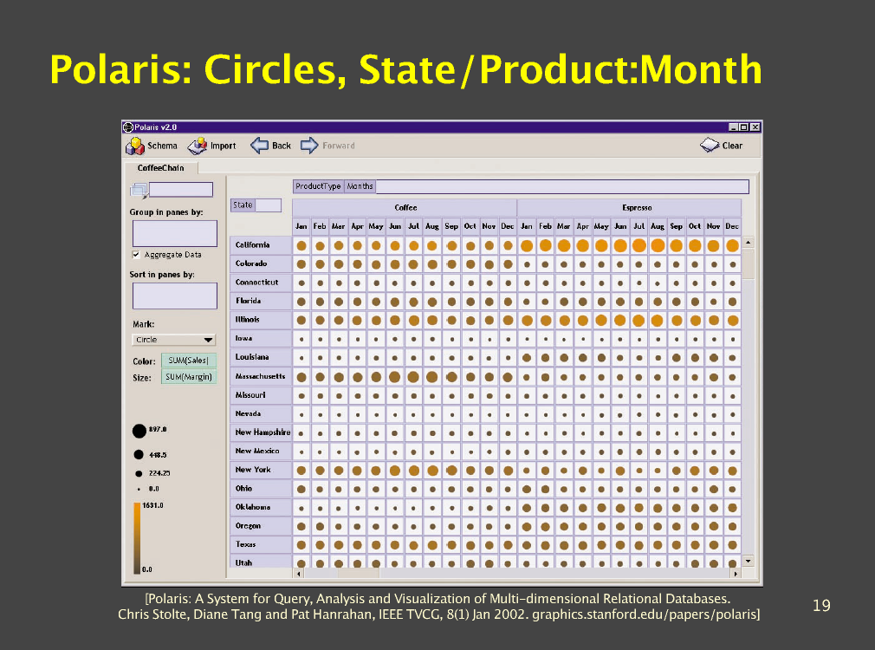
Task: Click the 224.25 size legend circle
Action: 139,473
